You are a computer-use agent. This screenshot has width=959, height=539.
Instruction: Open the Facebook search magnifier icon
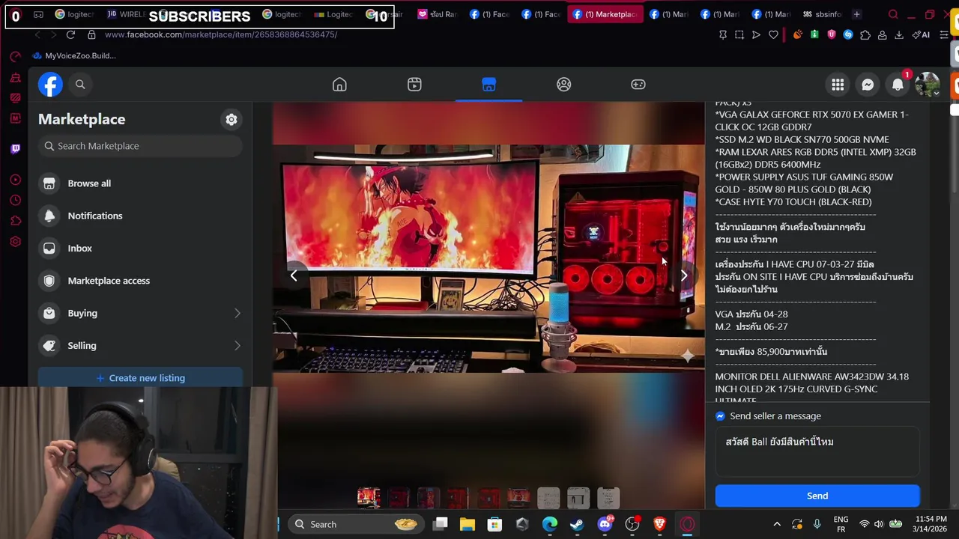pyautogui.click(x=80, y=85)
